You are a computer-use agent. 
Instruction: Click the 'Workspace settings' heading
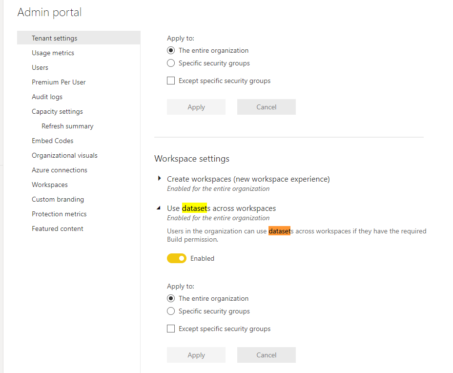(x=192, y=159)
